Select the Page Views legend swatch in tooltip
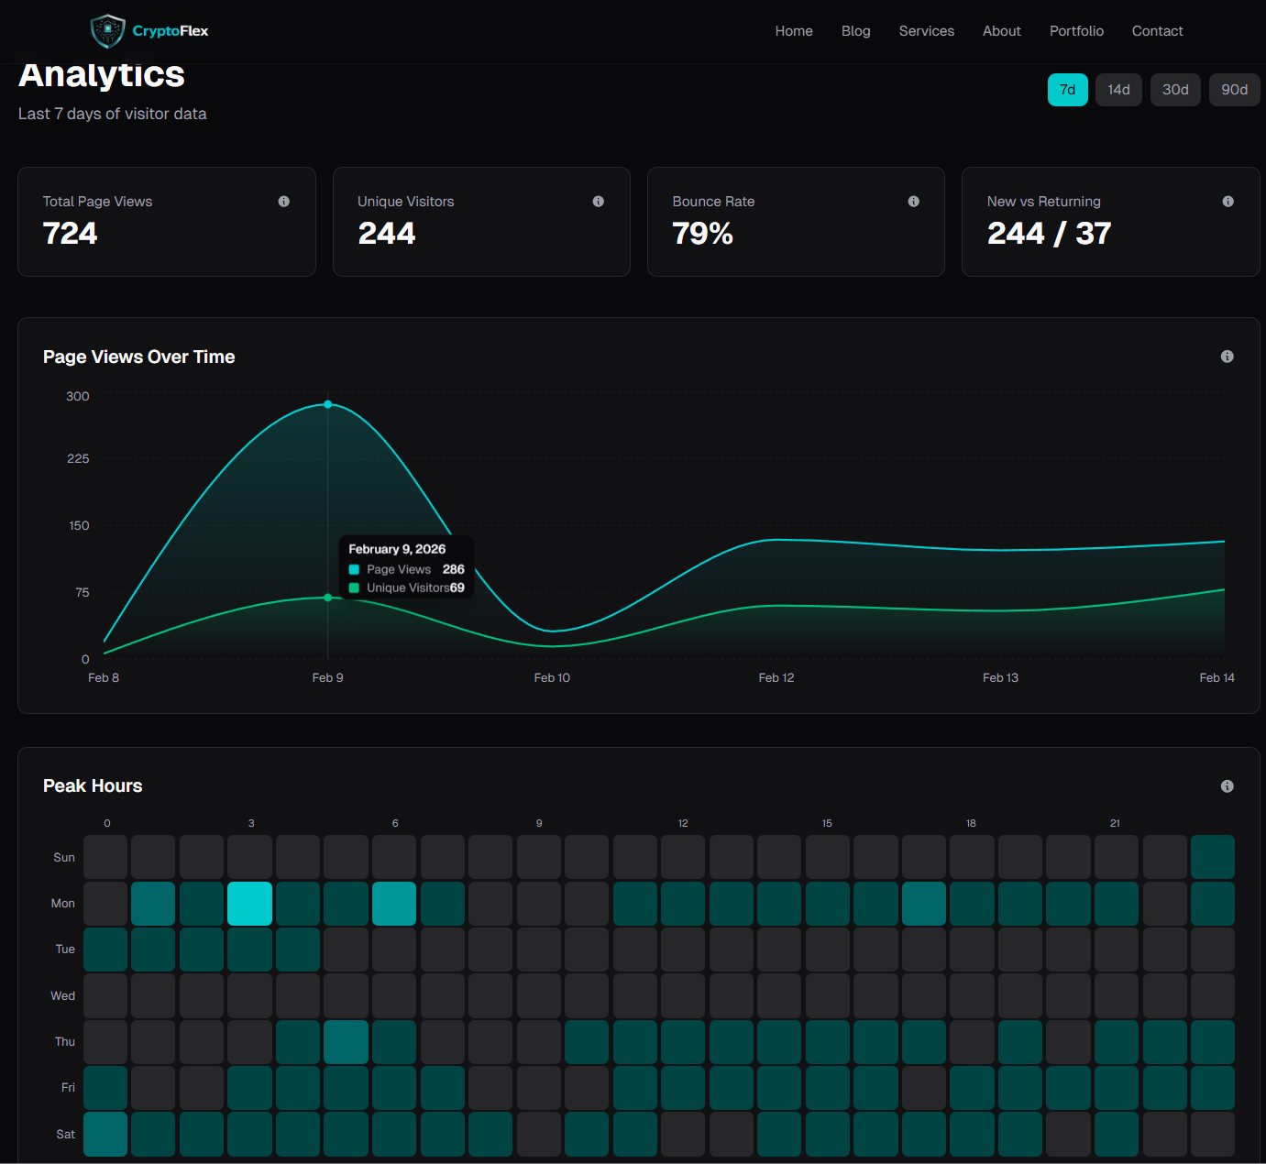 [x=354, y=569]
